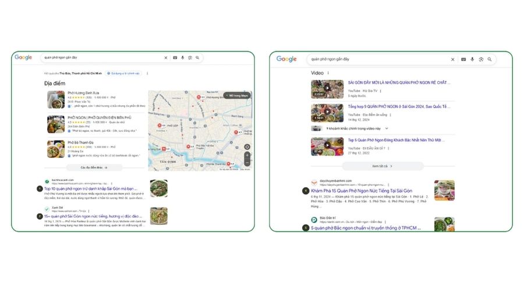Open three-dot menu for the Hà Gia TV video
Image resolution: width=524 pixels, height=283 pixels.
pyautogui.click(x=381, y=91)
